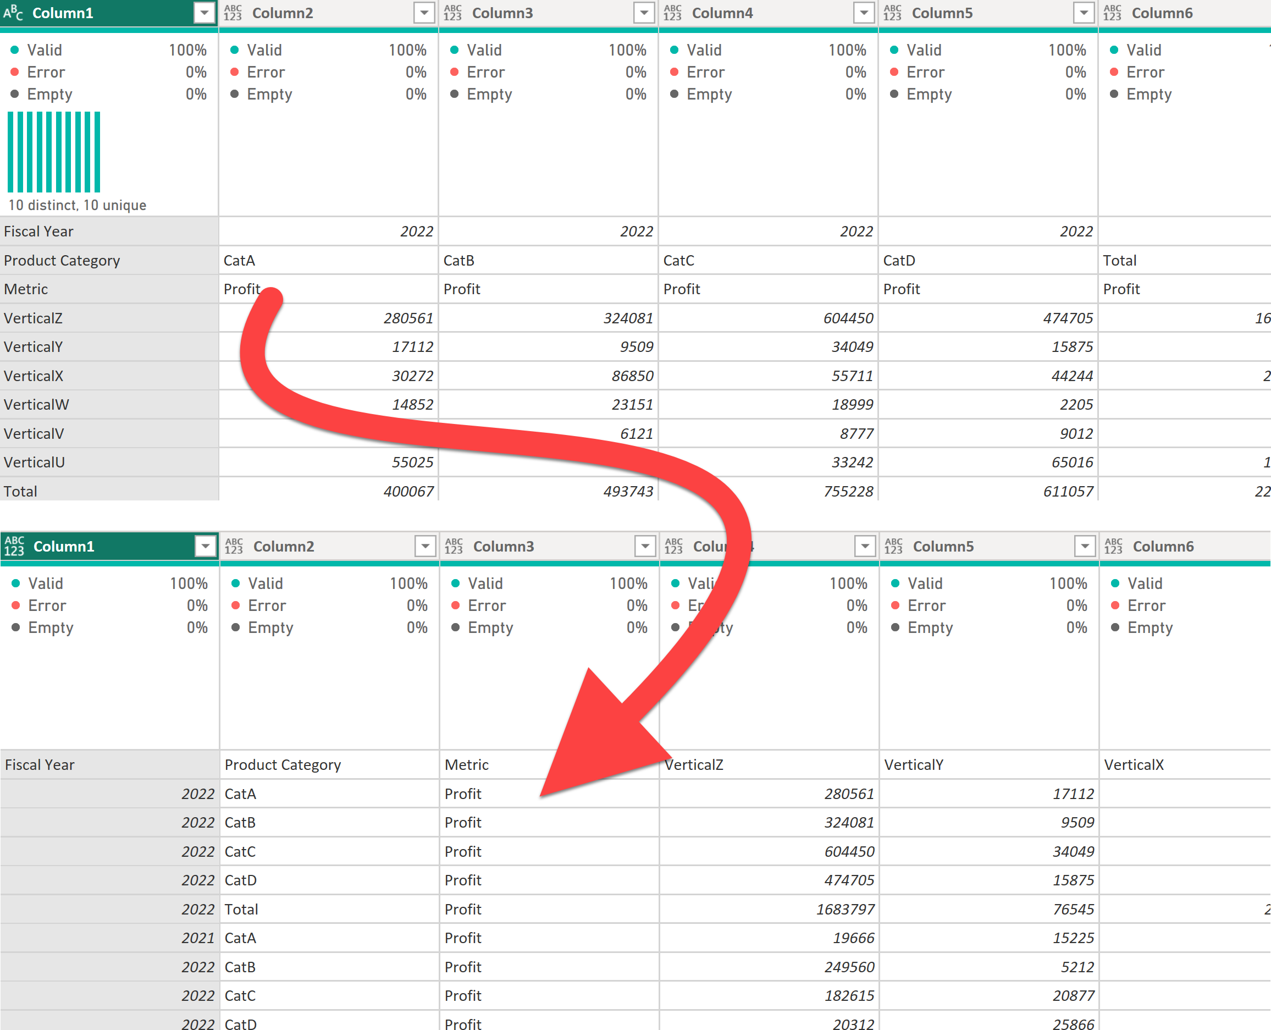Select the 2021 fiscal year cell
This screenshot has width=1271, height=1030.
coord(110,938)
